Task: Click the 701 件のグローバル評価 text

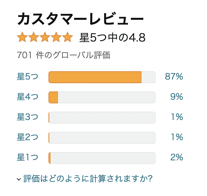Action: 64,55
